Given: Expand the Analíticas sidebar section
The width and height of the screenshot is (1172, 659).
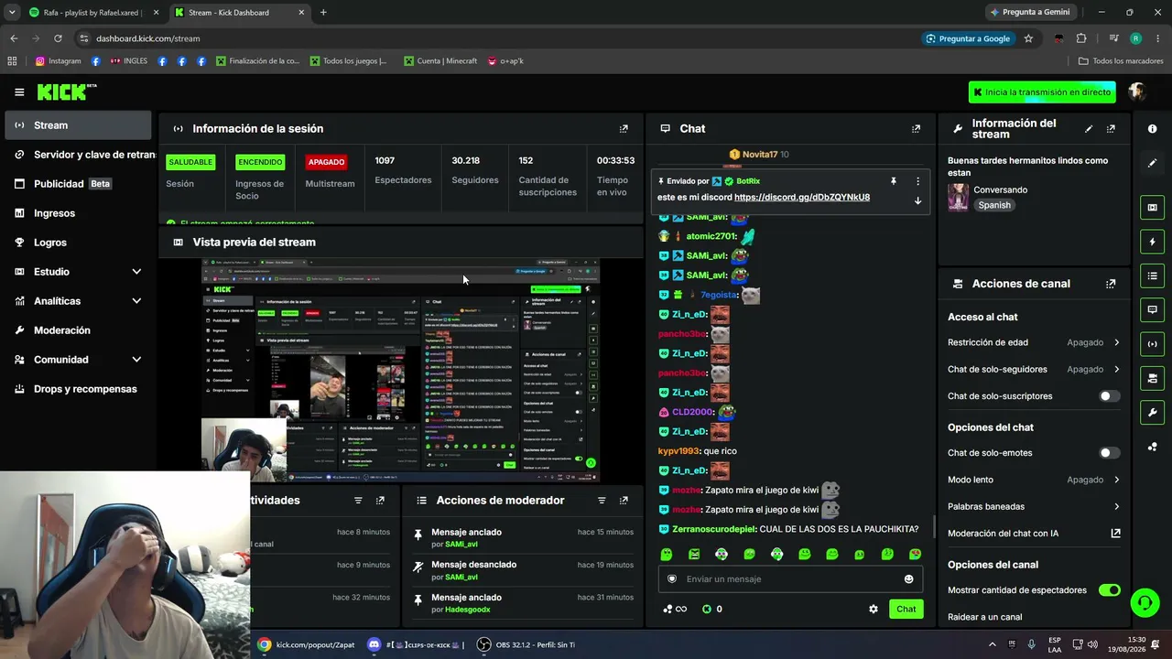Looking at the screenshot, I should [x=78, y=301].
